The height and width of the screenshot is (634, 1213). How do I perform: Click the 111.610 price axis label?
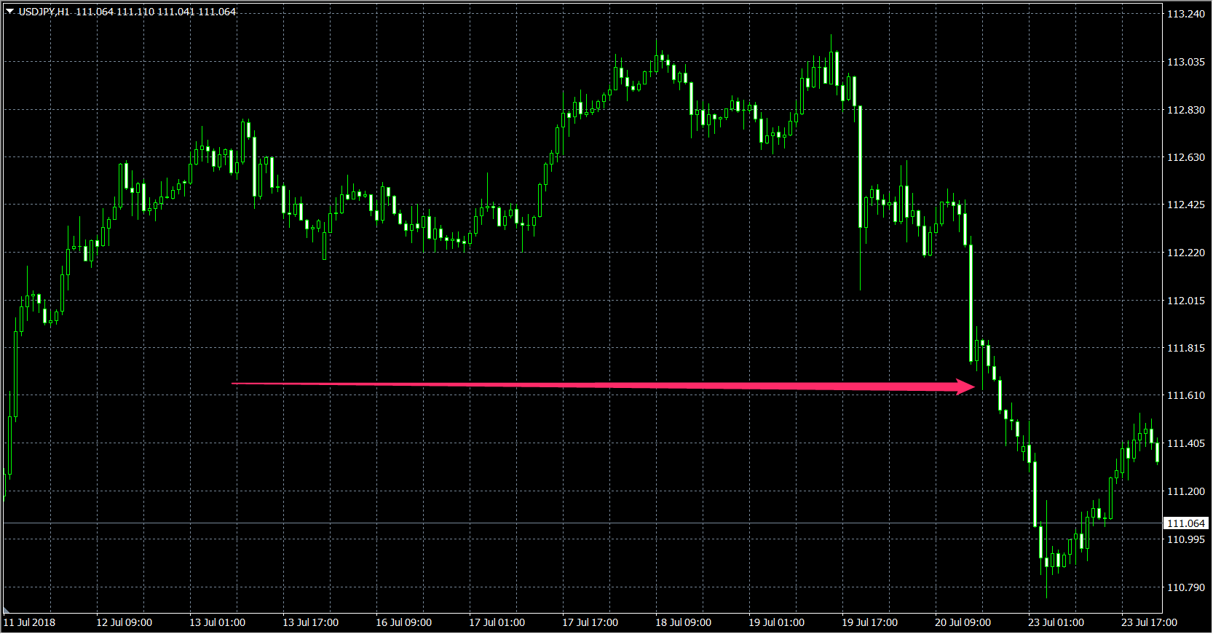1186,395
